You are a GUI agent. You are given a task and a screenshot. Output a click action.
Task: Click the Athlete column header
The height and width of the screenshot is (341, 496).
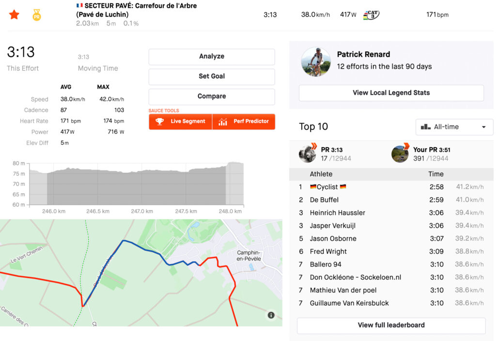pos(321,174)
